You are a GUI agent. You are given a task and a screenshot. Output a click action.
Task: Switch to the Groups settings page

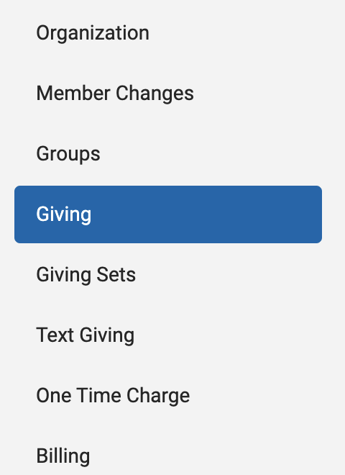coord(168,154)
